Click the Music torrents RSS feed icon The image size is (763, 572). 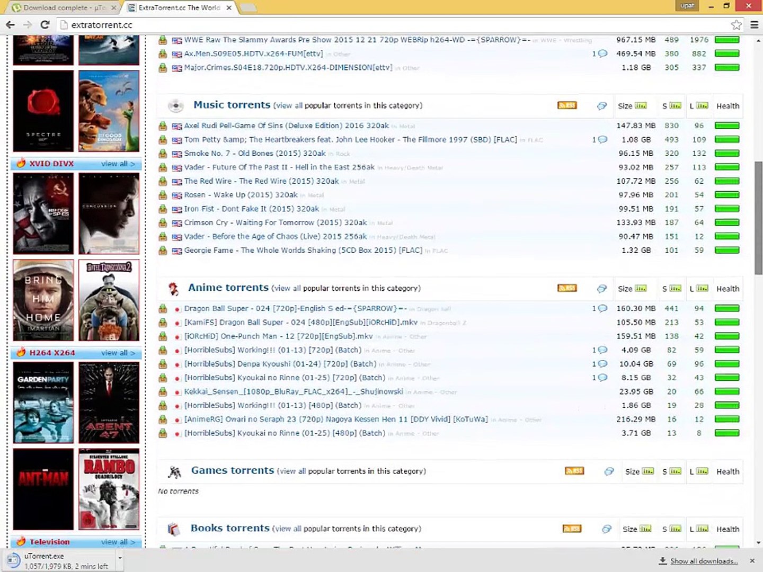(567, 105)
